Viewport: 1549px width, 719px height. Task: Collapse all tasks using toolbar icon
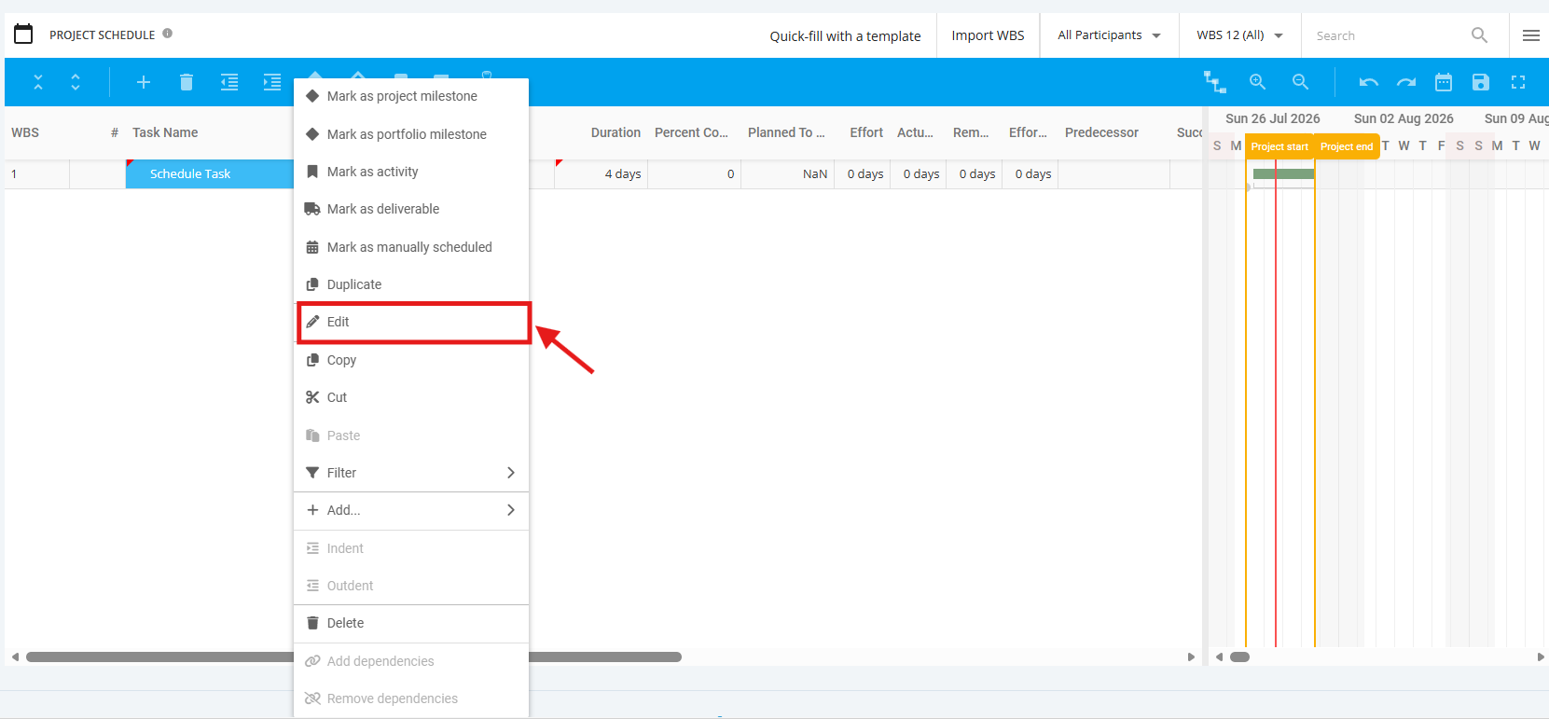38,82
